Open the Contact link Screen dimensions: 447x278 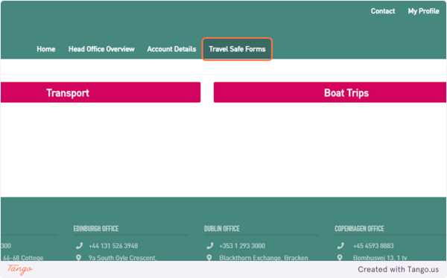click(x=383, y=11)
